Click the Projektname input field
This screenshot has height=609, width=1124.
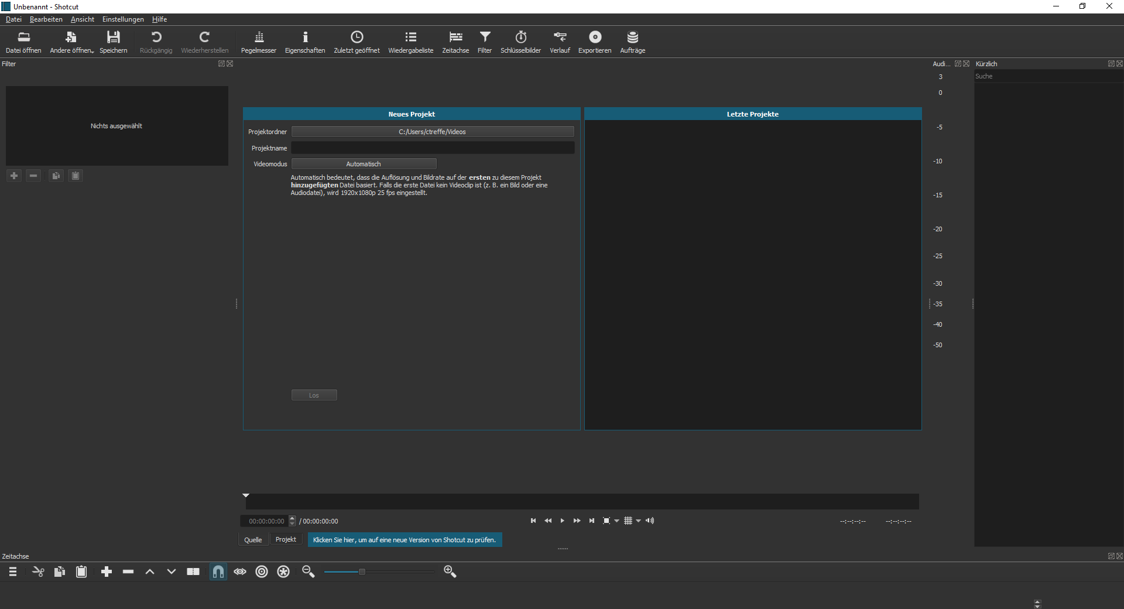tap(433, 148)
